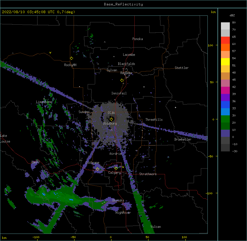The height and width of the screenshot is (241, 247).
Task: Click the yellow diamond marker below Cochrane
Action: point(97,169)
